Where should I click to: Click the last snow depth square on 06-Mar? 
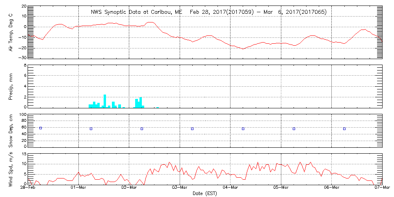click(x=344, y=128)
